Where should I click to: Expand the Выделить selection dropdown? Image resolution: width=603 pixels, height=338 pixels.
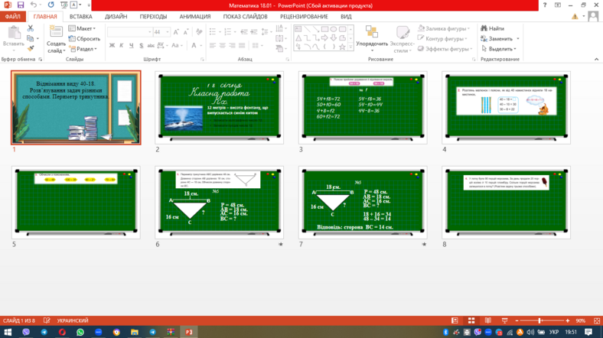(x=499, y=49)
